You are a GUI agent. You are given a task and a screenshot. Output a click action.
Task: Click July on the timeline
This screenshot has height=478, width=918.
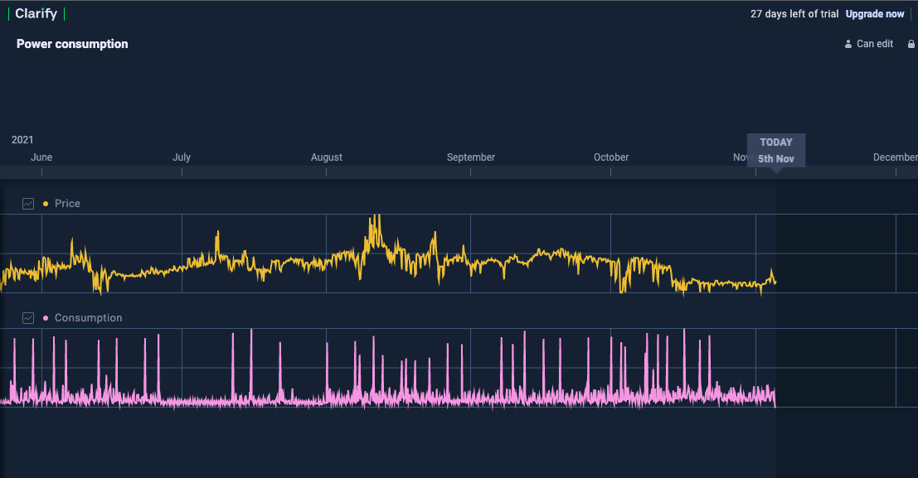tap(182, 157)
